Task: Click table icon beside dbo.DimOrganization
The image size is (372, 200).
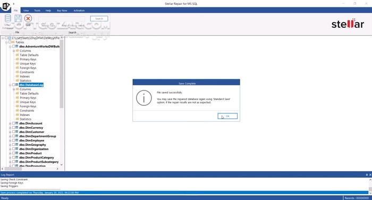Action: (x=17, y=149)
